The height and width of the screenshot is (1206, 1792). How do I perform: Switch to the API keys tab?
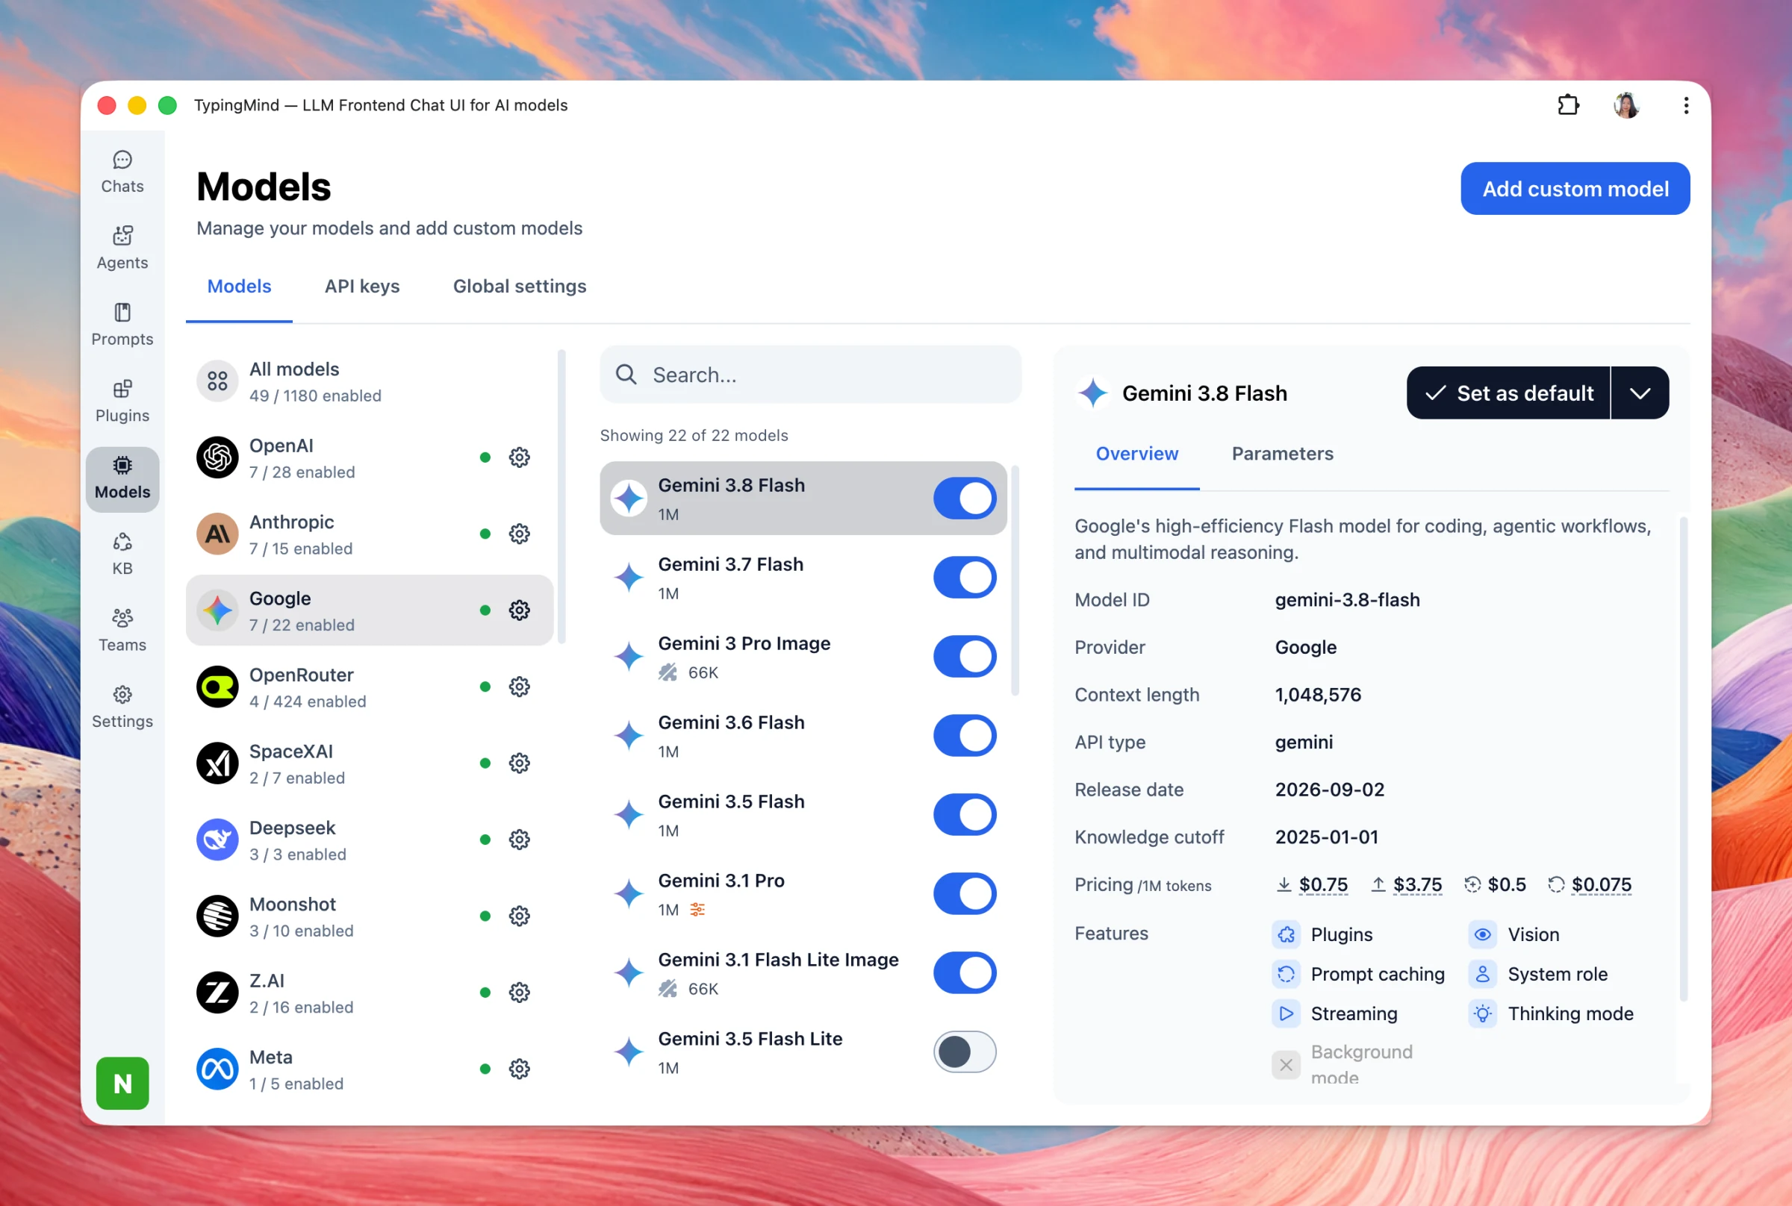point(362,286)
